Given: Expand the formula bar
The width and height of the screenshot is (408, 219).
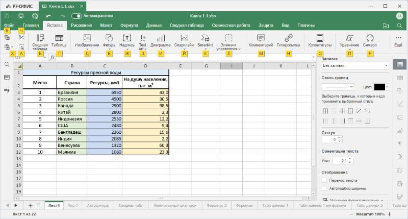Looking at the screenshot, I should [x=313, y=57].
